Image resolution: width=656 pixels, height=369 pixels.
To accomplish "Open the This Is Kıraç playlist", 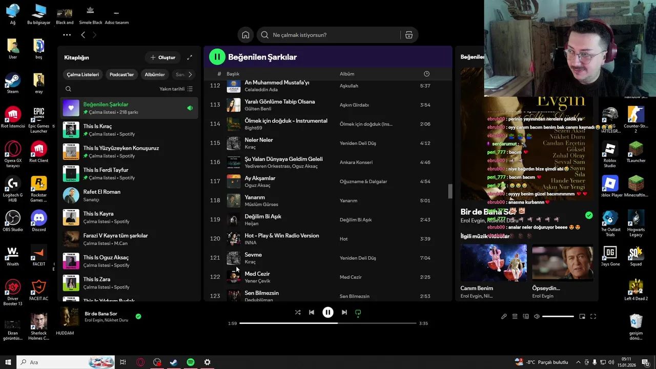I will (x=129, y=130).
